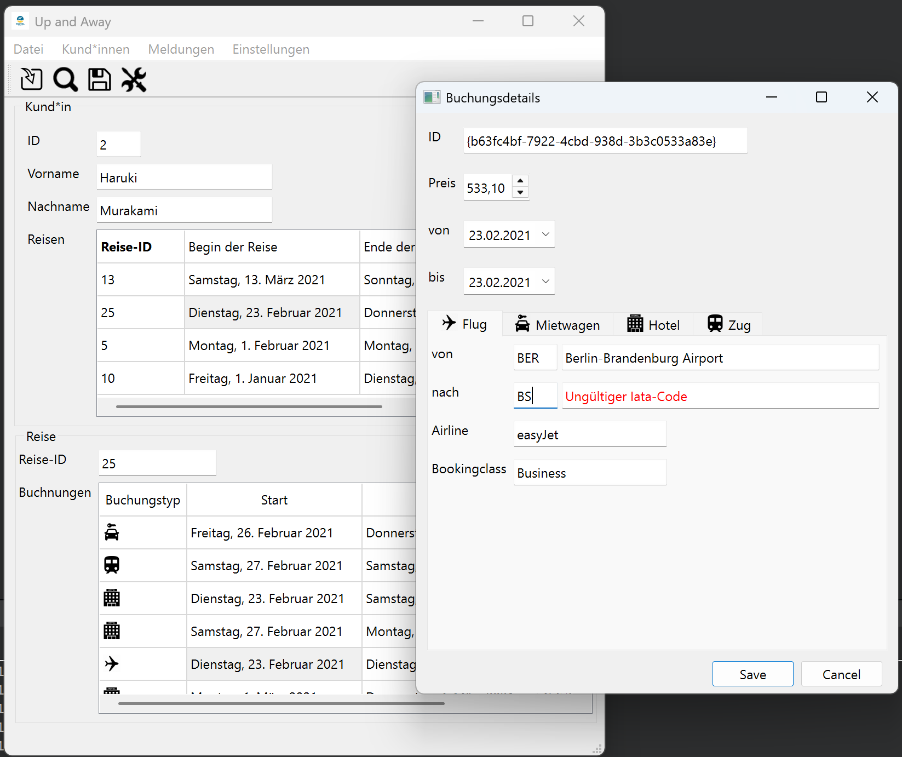Click the horizontal scrollbar of Reisen table
Image resolution: width=902 pixels, height=757 pixels.
click(249, 406)
